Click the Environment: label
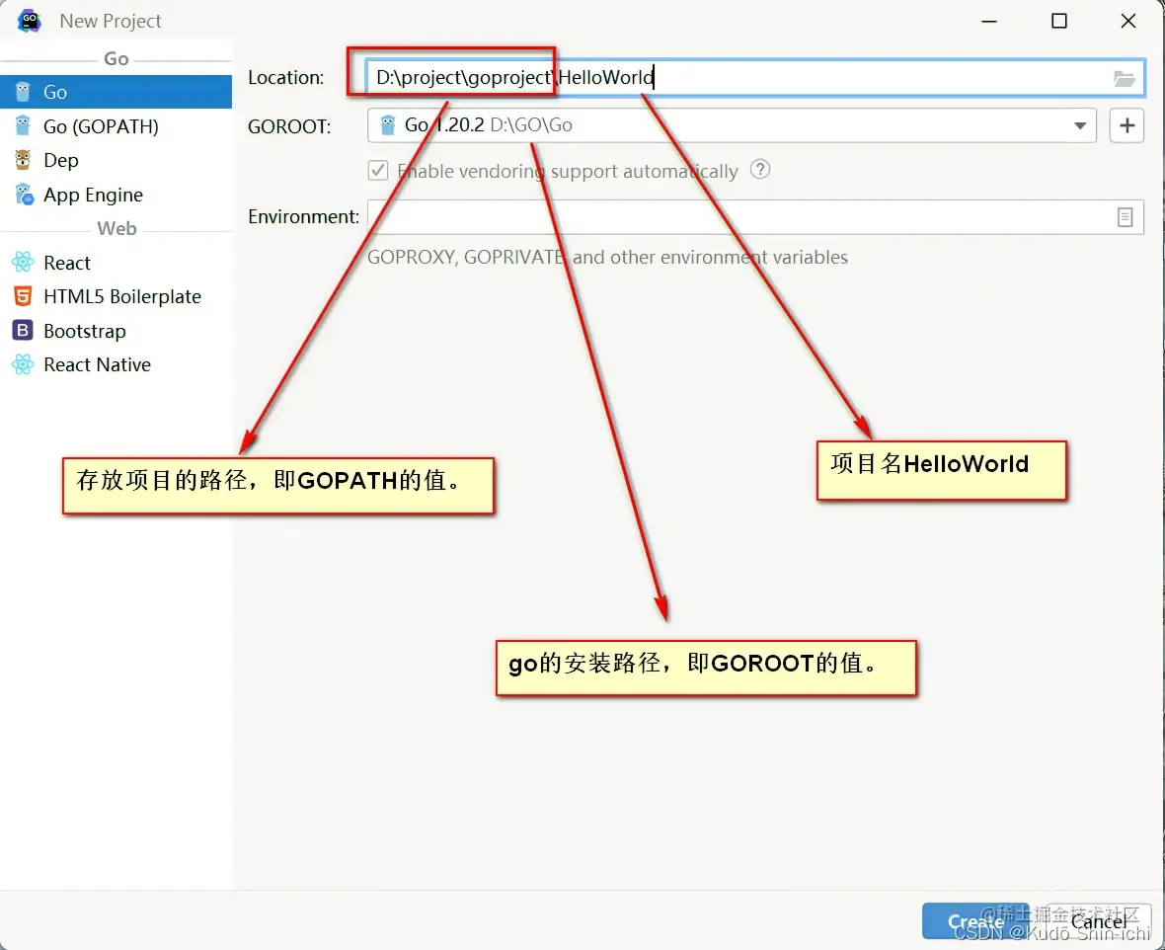Image resolution: width=1165 pixels, height=950 pixels. (x=304, y=217)
